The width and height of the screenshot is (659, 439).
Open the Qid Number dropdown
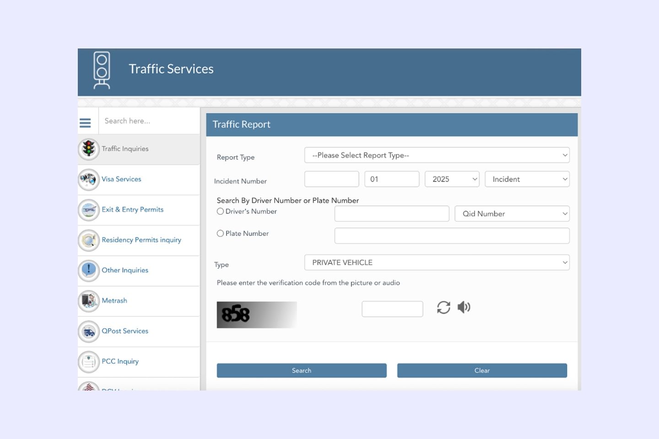512,214
